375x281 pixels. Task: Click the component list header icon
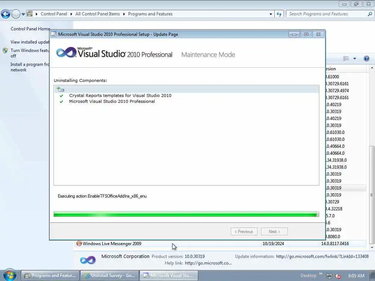coord(60,89)
